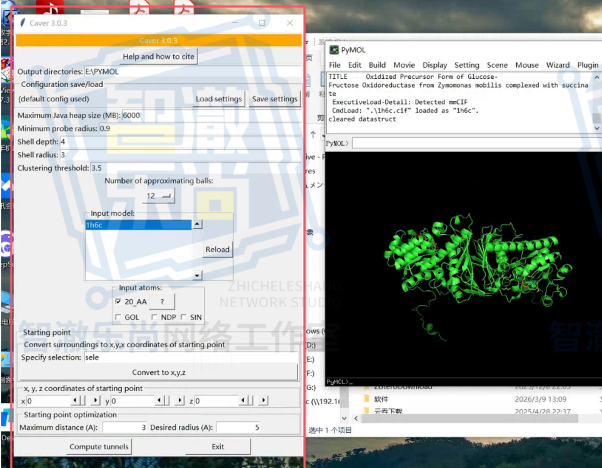Click the PyMOL> command input field
The width and height of the screenshot is (602, 468).
(476, 143)
